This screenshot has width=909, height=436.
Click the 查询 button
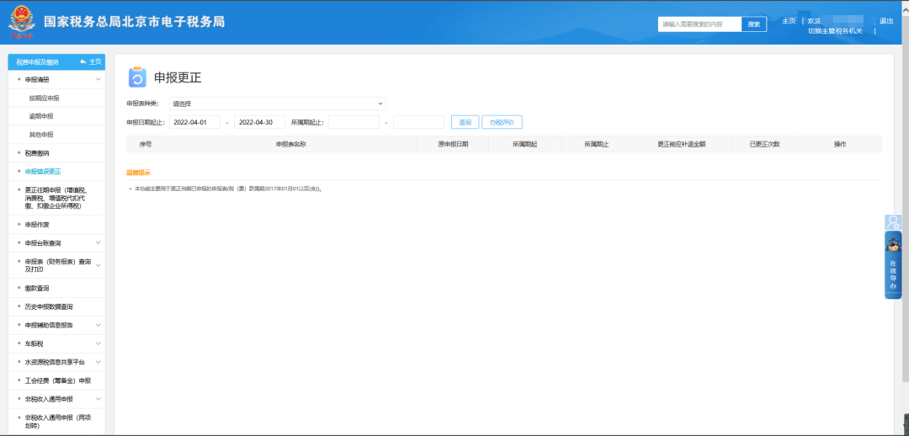click(465, 122)
